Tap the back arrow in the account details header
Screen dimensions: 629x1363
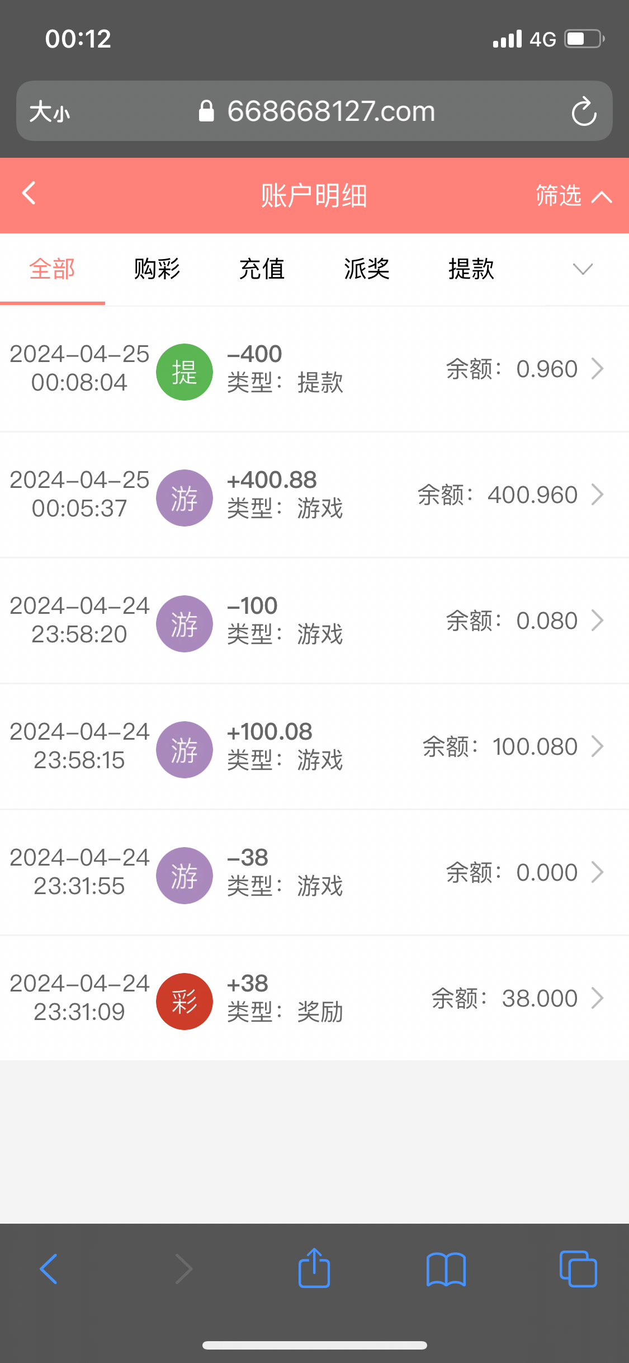coord(29,194)
